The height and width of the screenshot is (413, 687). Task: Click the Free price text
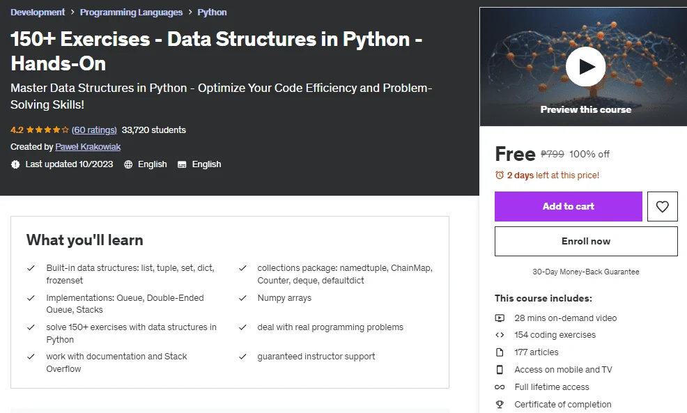pos(516,154)
